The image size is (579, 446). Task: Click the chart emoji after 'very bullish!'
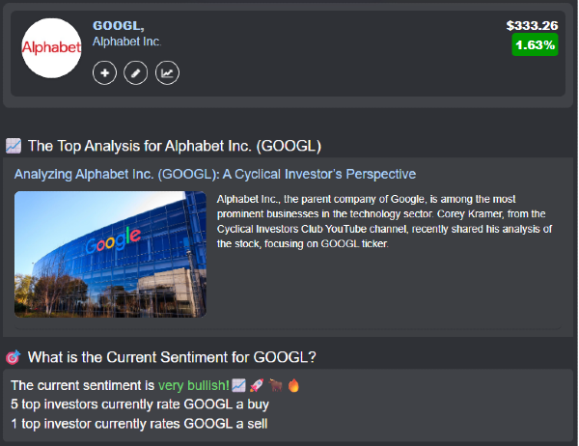(238, 385)
